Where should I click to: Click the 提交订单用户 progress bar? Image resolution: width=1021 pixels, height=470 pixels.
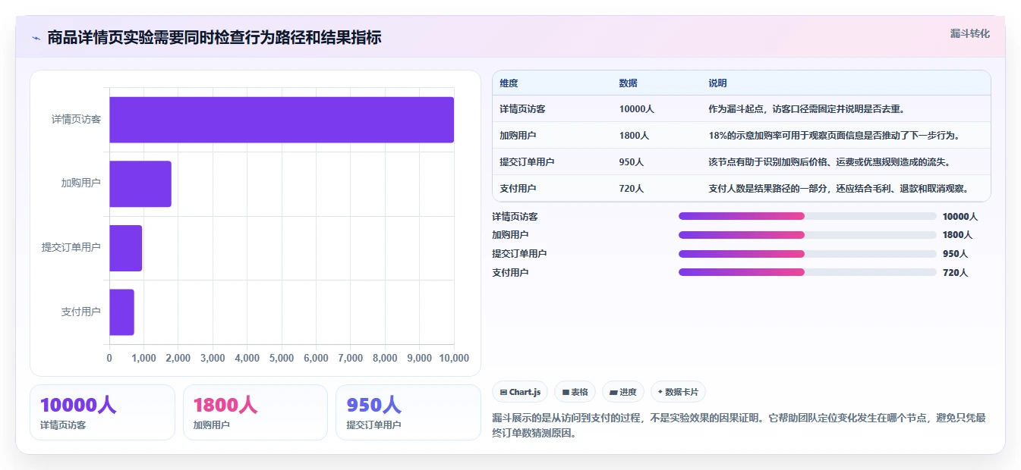[x=807, y=254]
